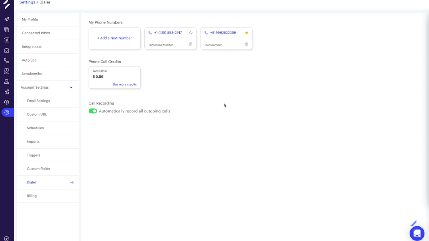Delete the +1 (415) 853-2917 number
This screenshot has width=429, height=241.
(191, 44)
